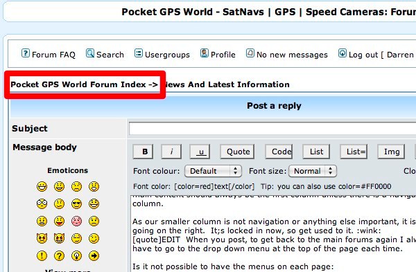Image resolution: width=416 pixels, height=272 pixels.
Task: Insert the Arrow emoticon
Action: pos(94,256)
